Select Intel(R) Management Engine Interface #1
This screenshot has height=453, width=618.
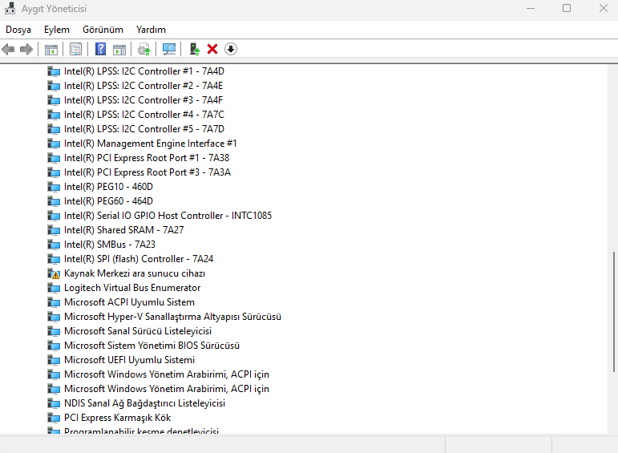[x=151, y=144]
